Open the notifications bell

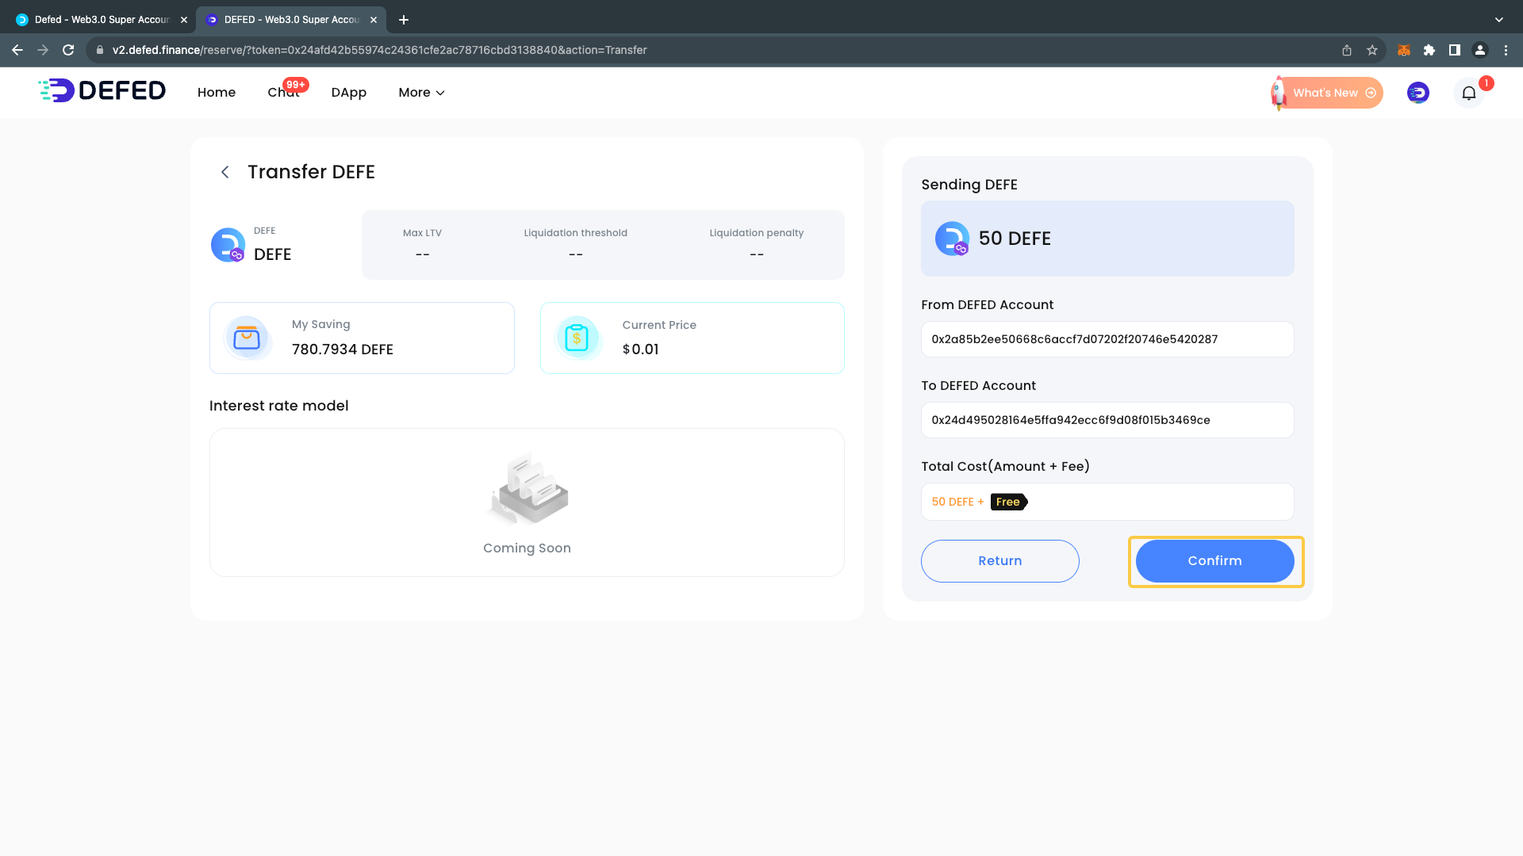click(x=1468, y=93)
